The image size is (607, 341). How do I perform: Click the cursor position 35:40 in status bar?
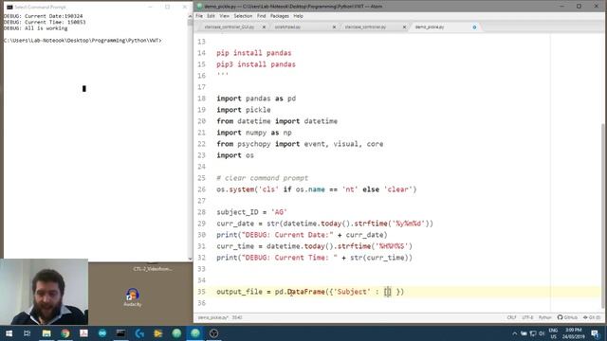tap(237, 317)
